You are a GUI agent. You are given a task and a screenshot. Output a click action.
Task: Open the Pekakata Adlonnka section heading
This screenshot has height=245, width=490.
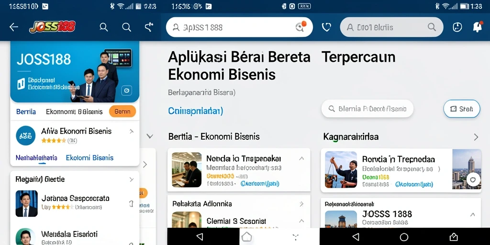click(x=202, y=204)
